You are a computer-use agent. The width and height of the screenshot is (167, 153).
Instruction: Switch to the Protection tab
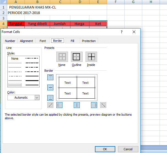(x=89, y=41)
